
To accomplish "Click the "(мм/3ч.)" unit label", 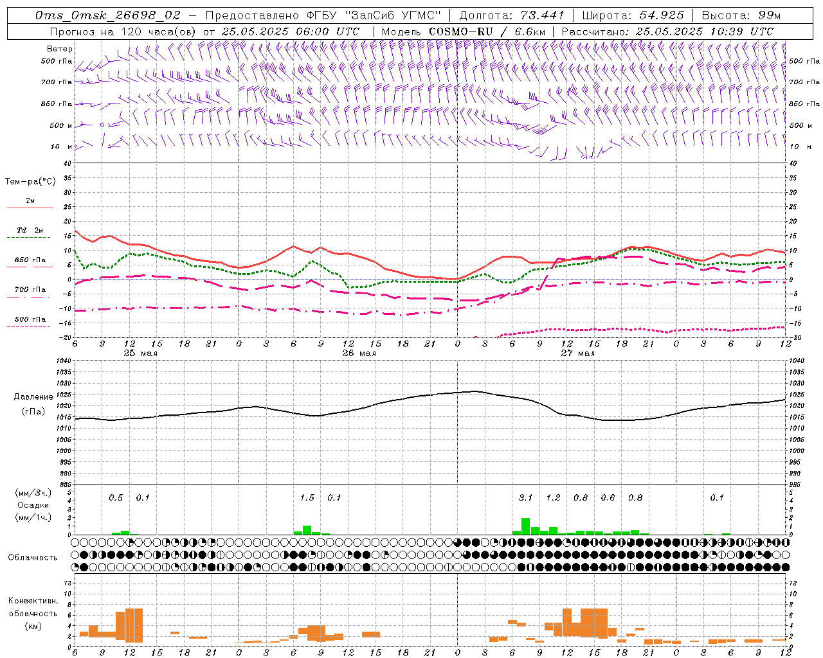I will 33,493.
